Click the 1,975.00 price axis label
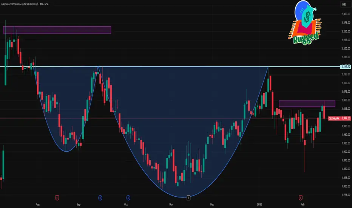 click(x=346, y=126)
